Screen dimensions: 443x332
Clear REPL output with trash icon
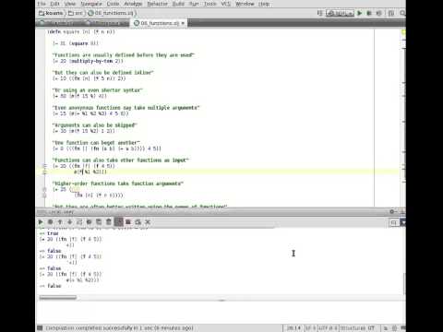pyautogui.click(x=109, y=222)
